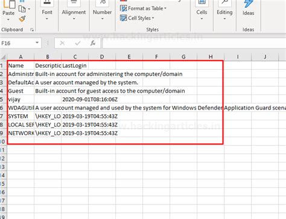Click the Select All corner triangle
The width and height of the screenshot is (286, 219).
point(3,57)
